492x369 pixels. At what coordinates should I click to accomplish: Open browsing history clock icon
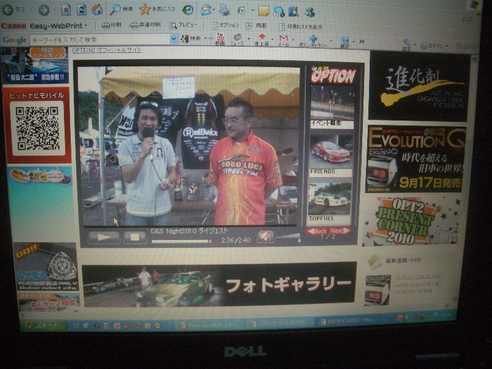[x=188, y=10]
